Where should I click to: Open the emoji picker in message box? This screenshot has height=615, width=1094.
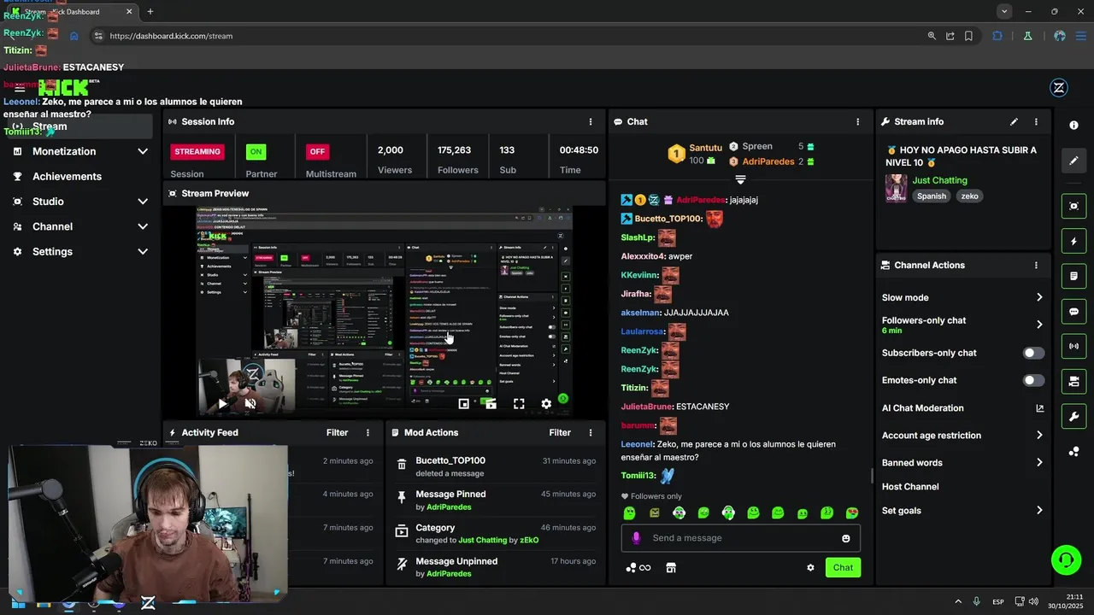click(846, 538)
